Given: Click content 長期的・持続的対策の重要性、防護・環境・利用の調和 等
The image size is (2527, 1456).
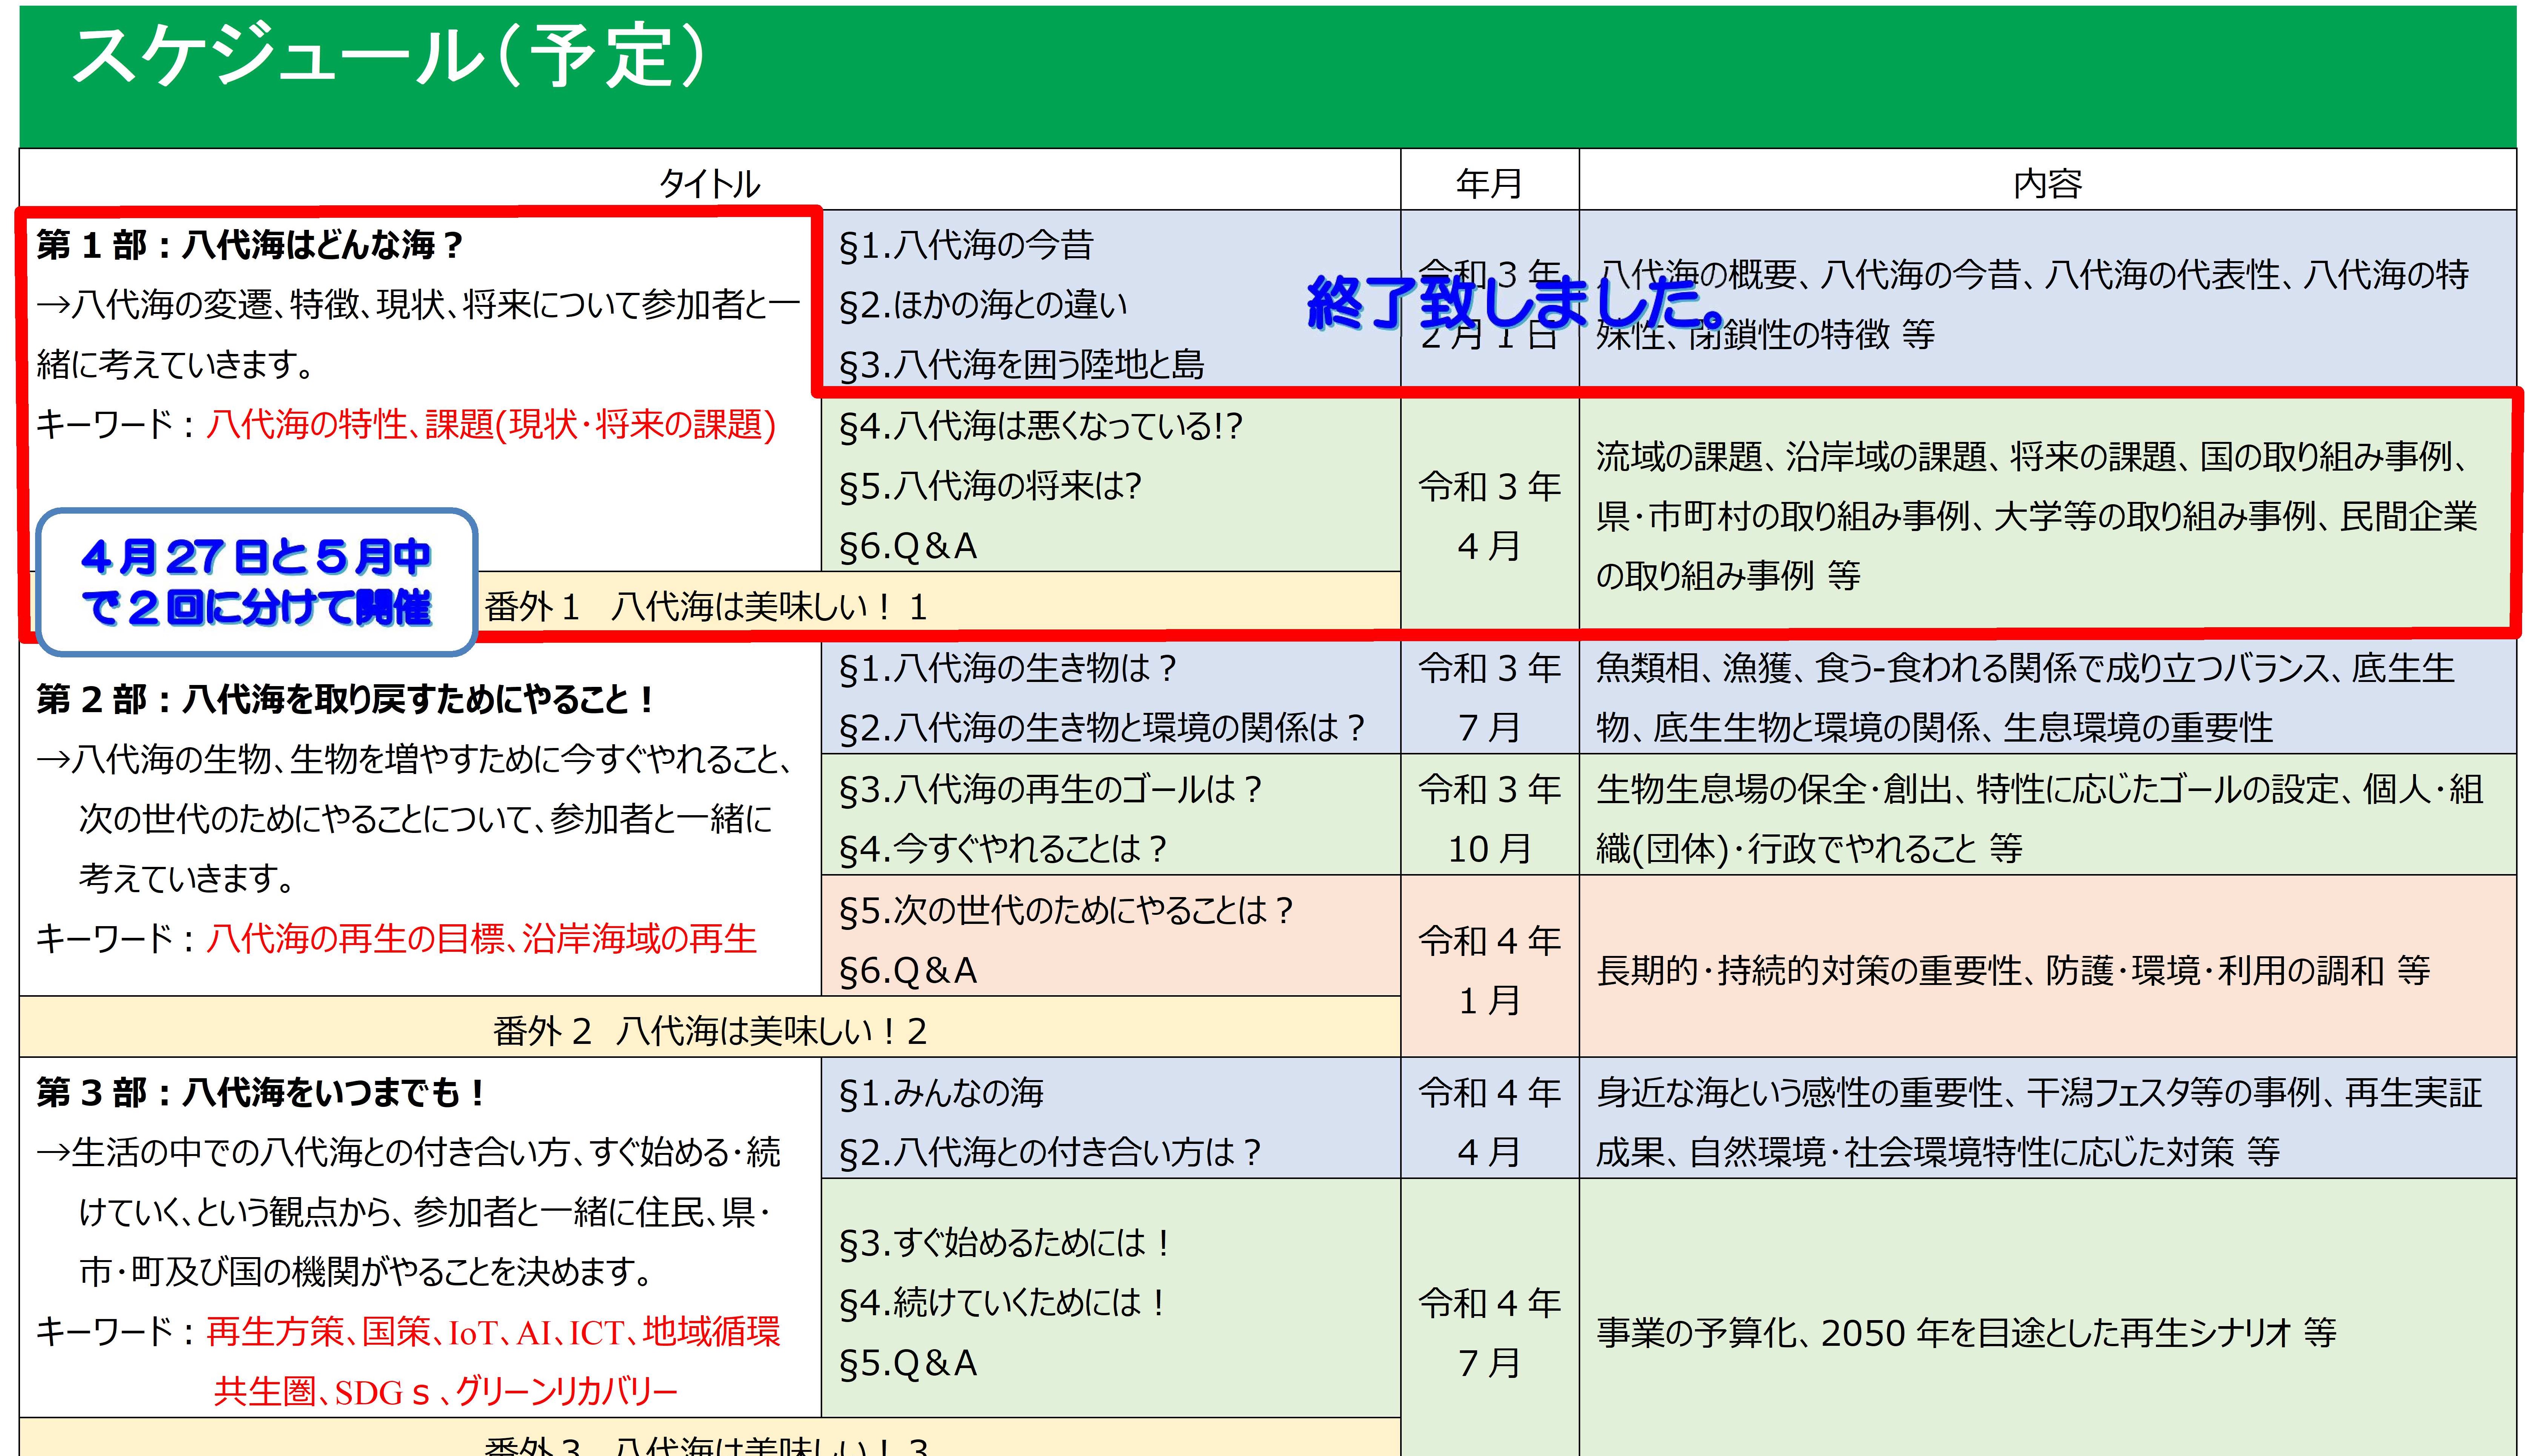Looking at the screenshot, I should (2013, 971).
